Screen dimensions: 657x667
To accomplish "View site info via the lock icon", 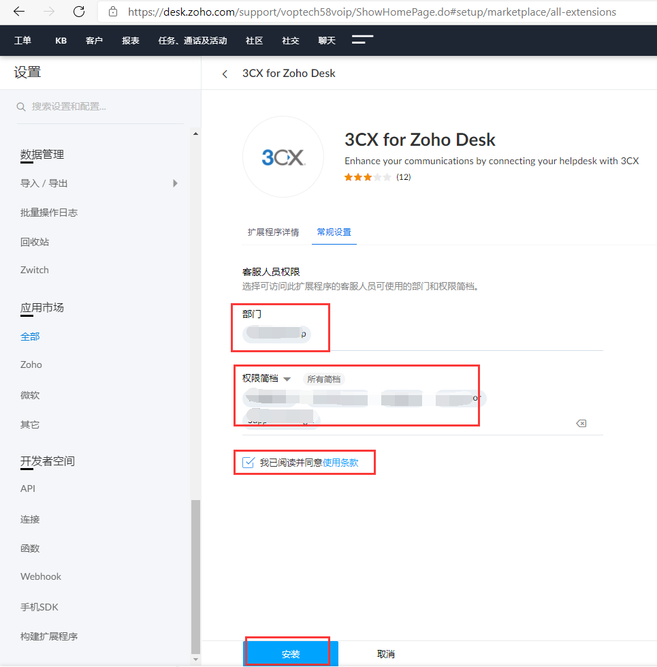I will pos(113,12).
